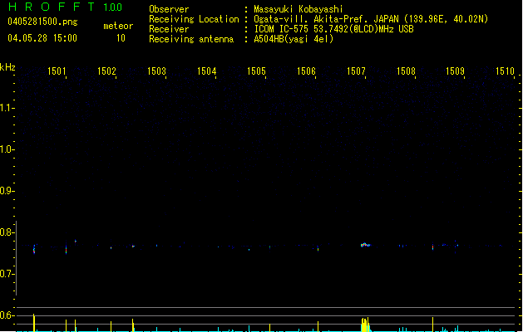Click the bright meteor echo near 1507
Image resolution: width=523 pixels, height=332 pixels.
(365, 245)
